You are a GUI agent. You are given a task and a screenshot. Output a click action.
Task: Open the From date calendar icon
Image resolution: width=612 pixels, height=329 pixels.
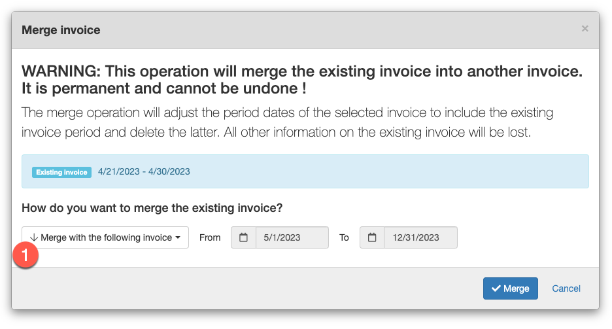coord(243,237)
